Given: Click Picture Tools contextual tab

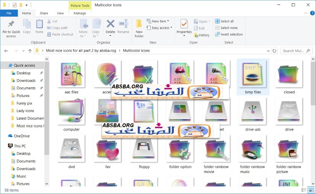Looking at the screenshot, I should (x=80, y=5).
